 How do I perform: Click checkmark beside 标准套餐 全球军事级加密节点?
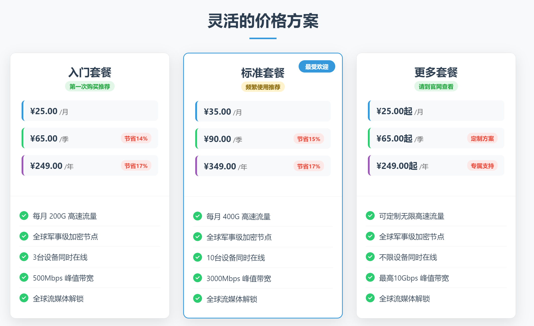197,237
